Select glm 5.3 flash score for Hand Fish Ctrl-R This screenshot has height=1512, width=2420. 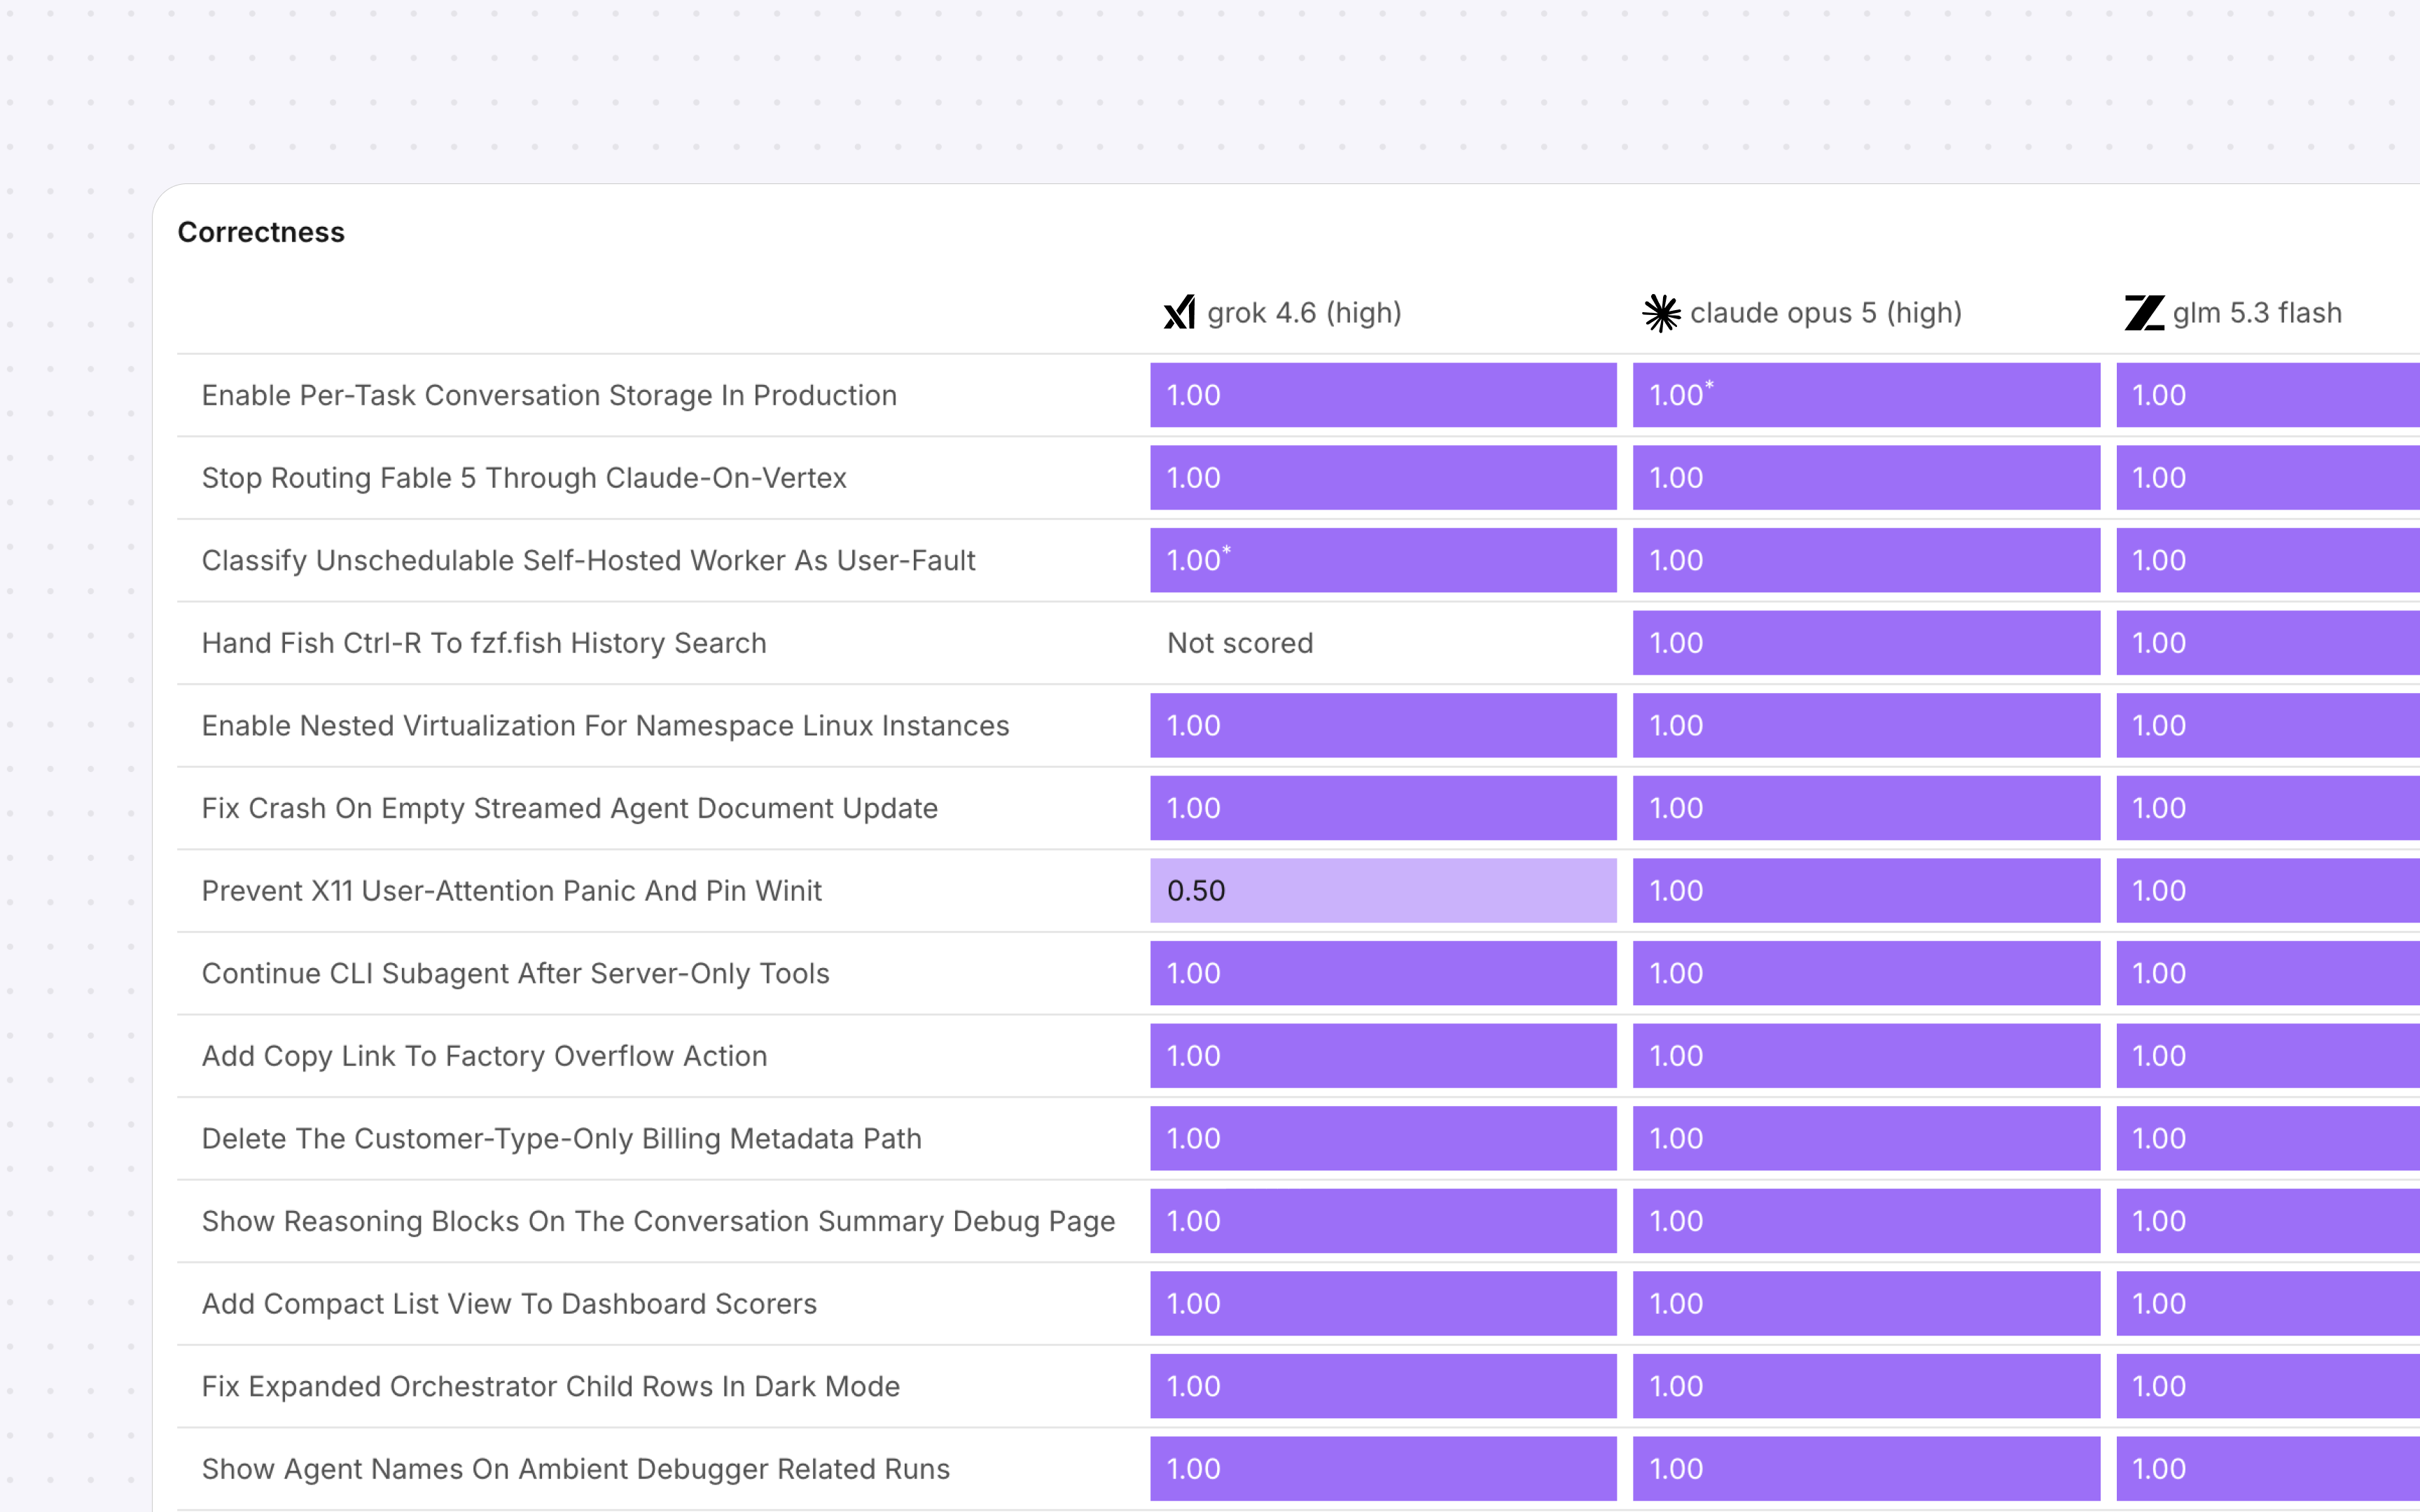point(2268,643)
